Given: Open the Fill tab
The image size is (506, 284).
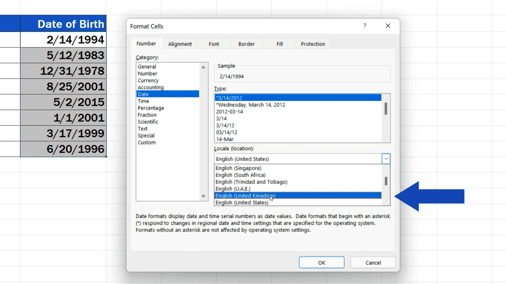Looking at the screenshot, I should (x=279, y=44).
